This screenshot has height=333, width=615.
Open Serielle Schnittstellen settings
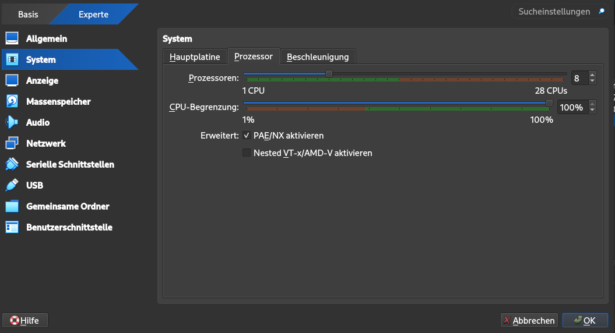(x=70, y=164)
